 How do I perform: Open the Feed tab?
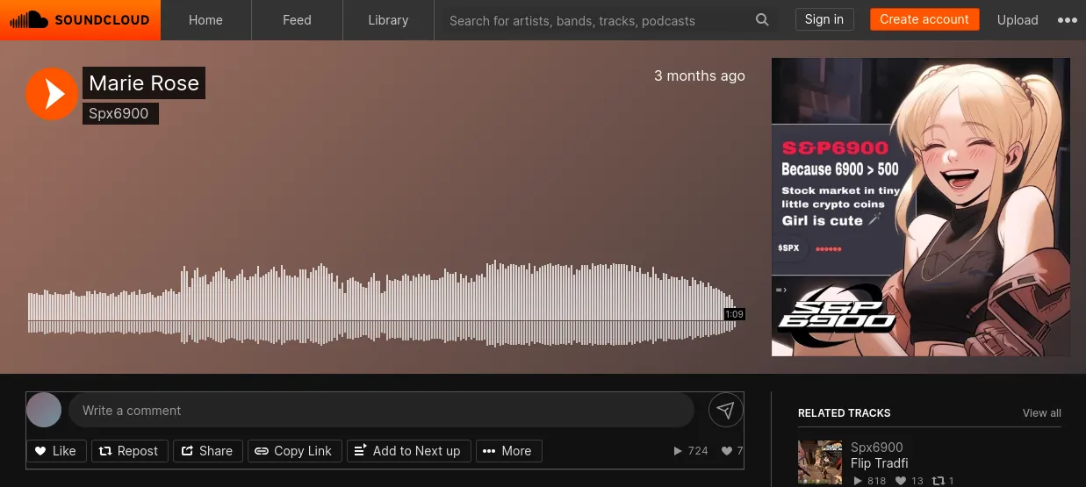(x=297, y=20)
